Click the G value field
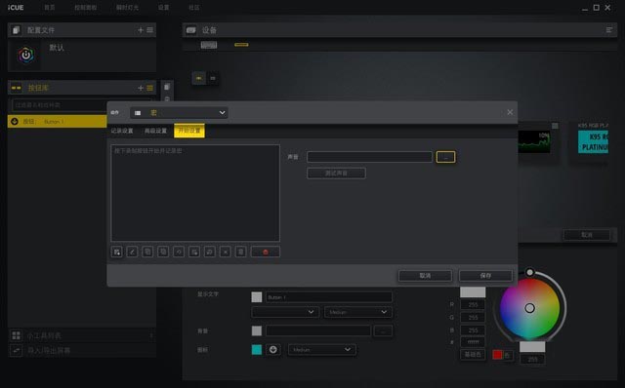This screenshot has height=388, width=625. (x=473, y=318)
